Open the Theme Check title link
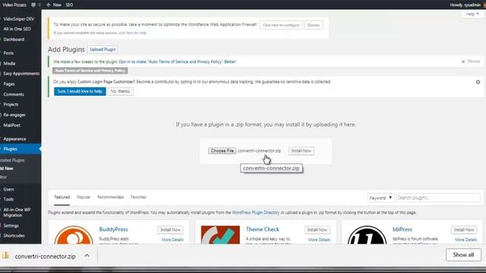This screenshot has width=486, height=273. (263, 229)
